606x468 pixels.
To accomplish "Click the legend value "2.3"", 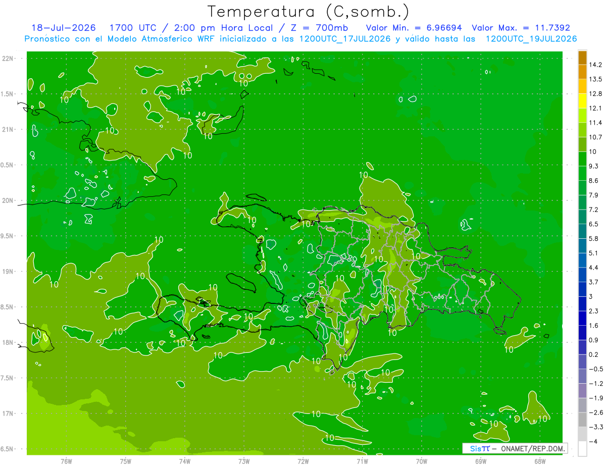I will 594,311.
